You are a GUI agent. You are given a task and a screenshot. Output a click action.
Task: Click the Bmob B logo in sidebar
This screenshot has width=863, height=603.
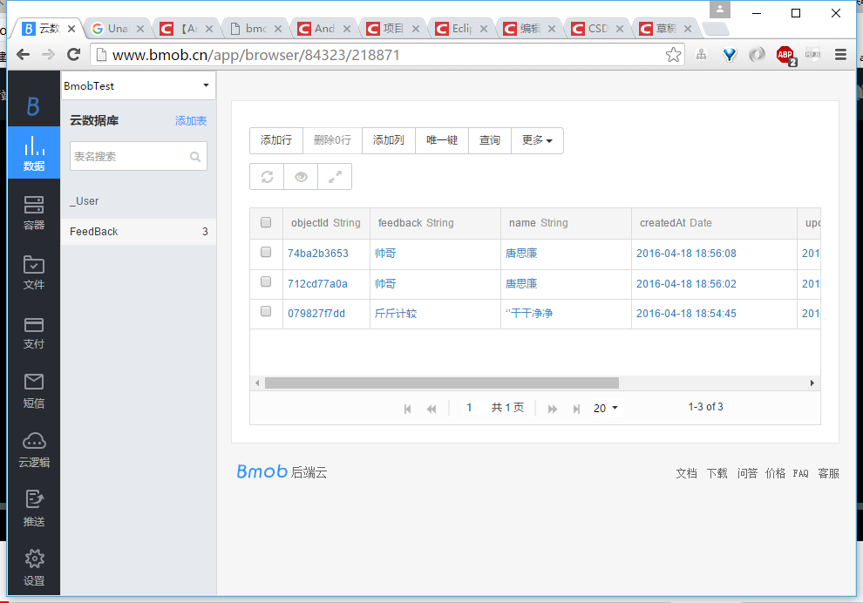click(x=33, y=106)
